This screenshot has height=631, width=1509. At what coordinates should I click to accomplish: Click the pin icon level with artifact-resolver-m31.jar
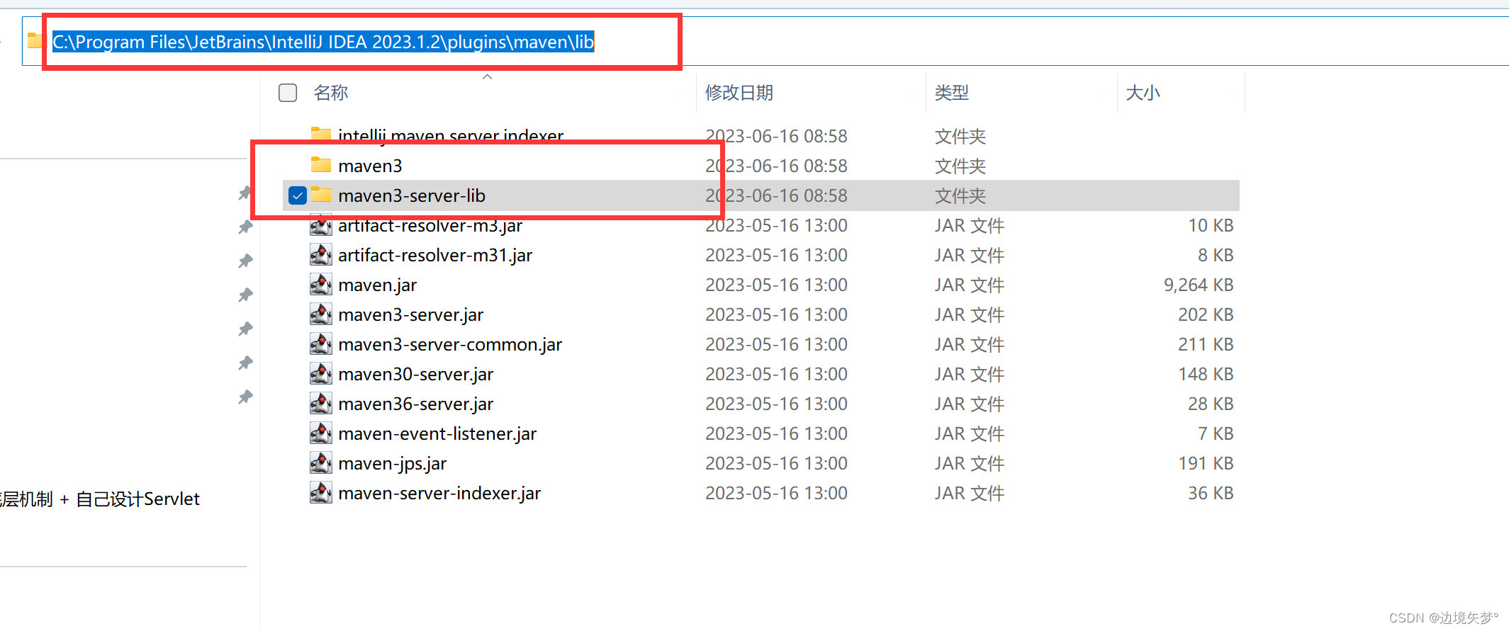[x=245, y=261]
